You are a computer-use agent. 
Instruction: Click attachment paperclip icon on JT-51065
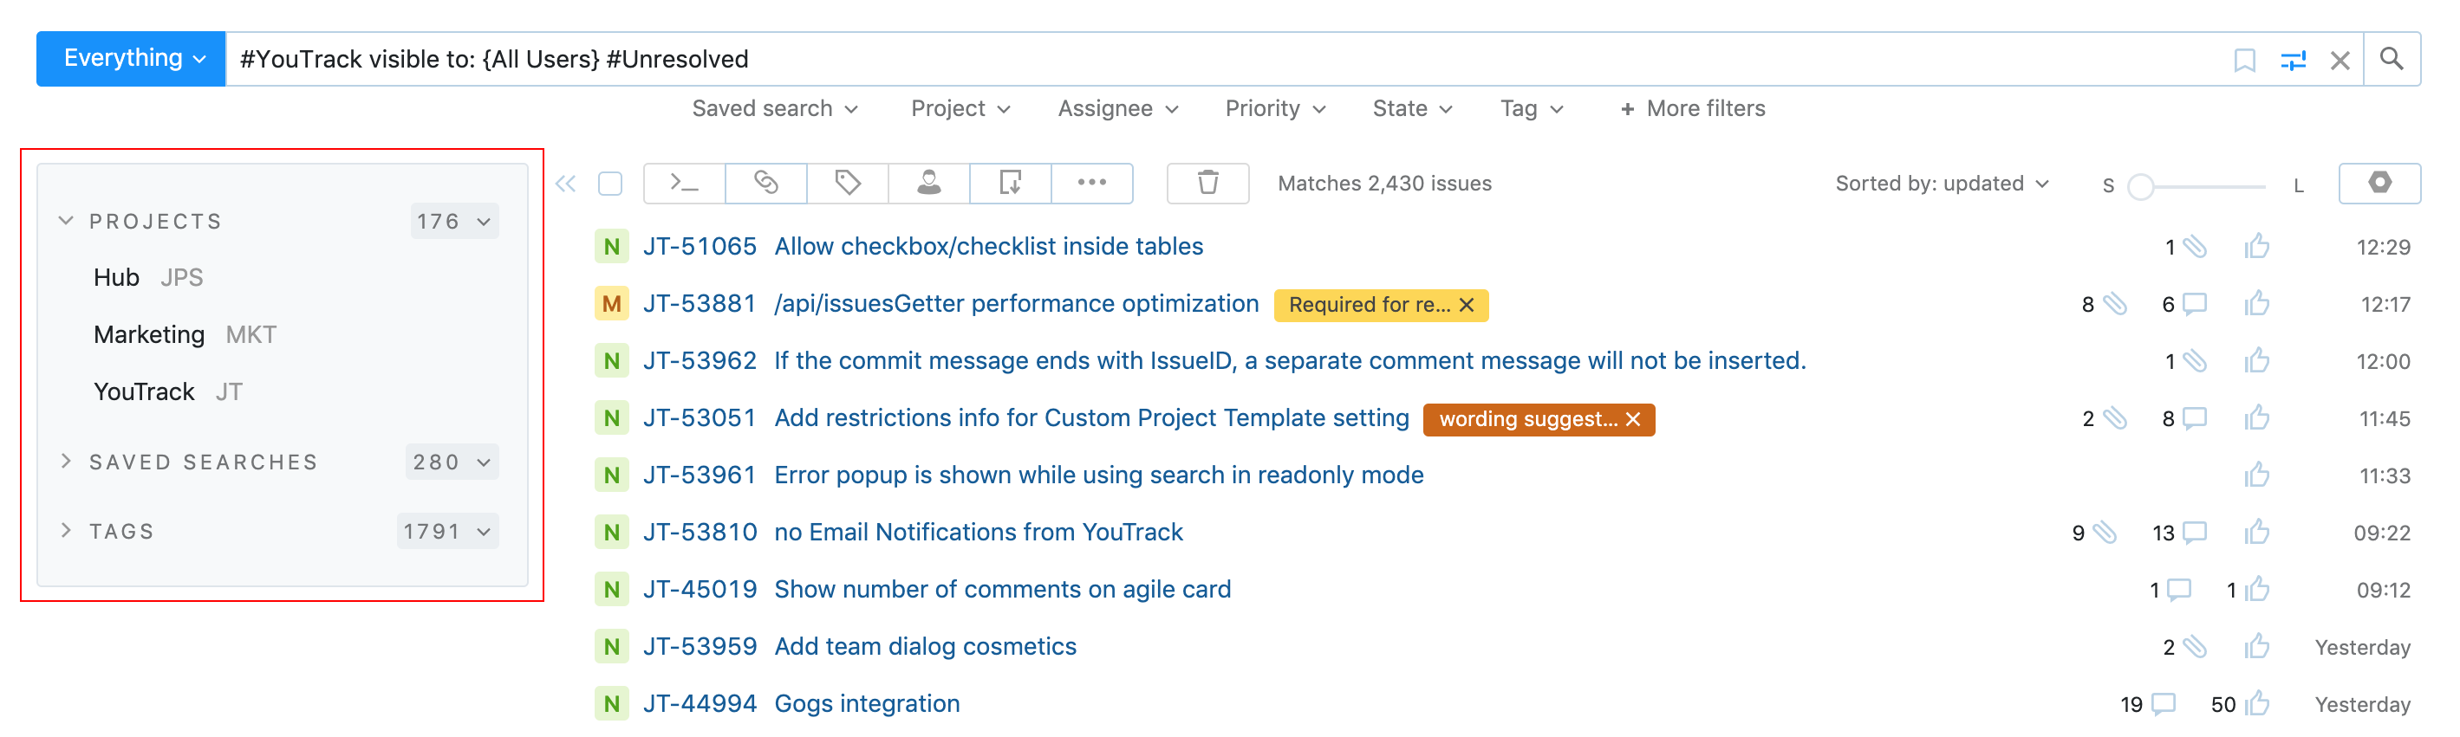coord(2195,248)
